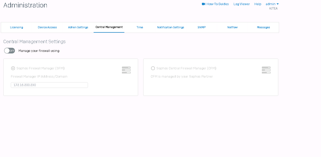
Task: Open the How-To Guides link
Action: pos(218,4)
